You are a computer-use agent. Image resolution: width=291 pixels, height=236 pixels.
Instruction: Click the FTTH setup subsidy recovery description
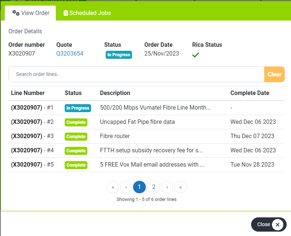151,151
